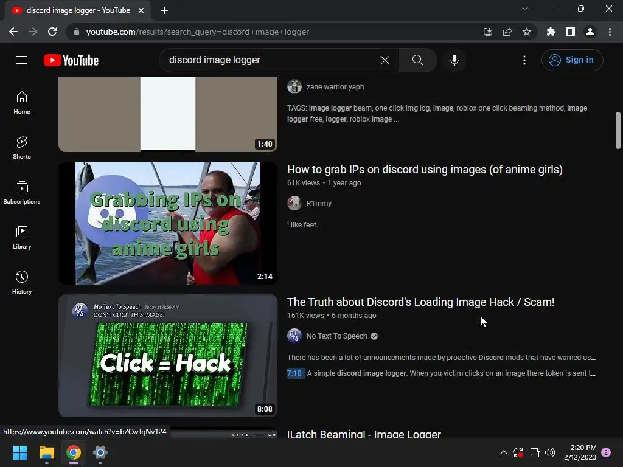Open the R1mmy channel avatar
623x467 pixels.
point(294,203)
